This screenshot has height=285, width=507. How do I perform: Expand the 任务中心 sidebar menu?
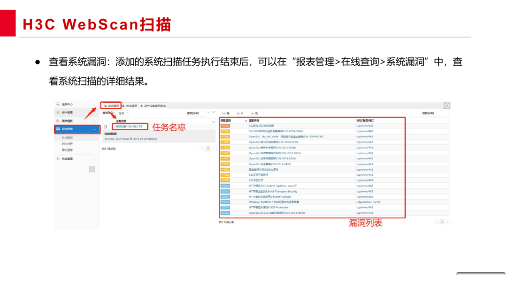(x=94, y=105)
